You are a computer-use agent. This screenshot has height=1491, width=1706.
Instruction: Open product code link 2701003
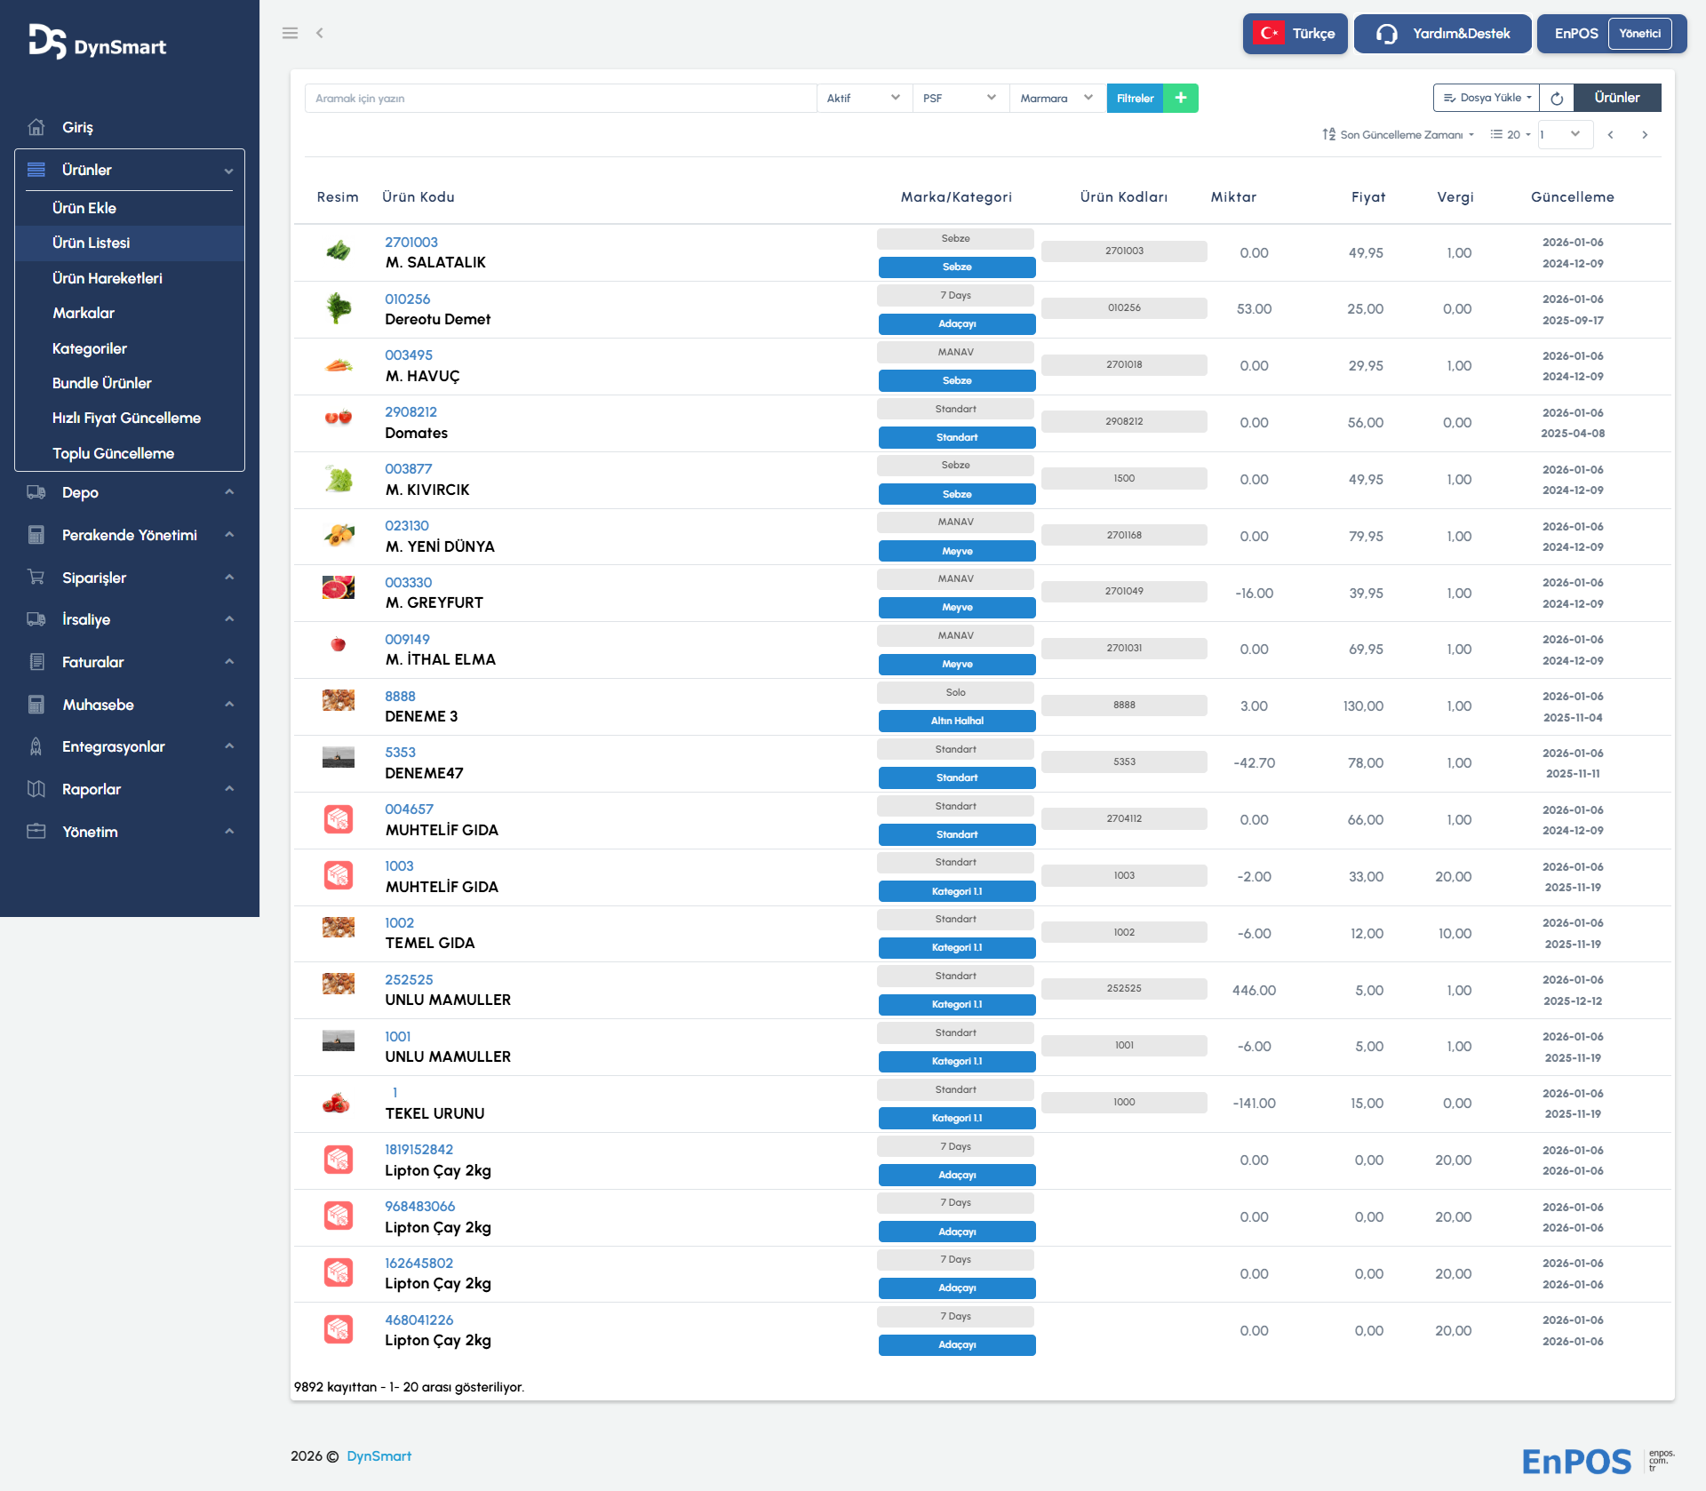click(x=411, y=242)
